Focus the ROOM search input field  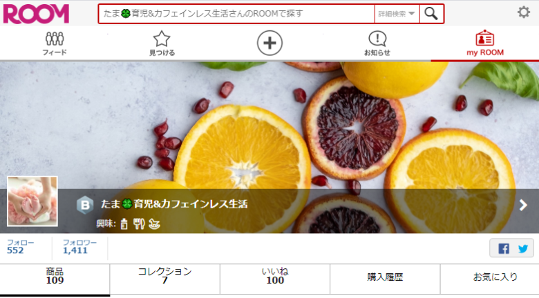pyautogui.click(x=236, y=14)
